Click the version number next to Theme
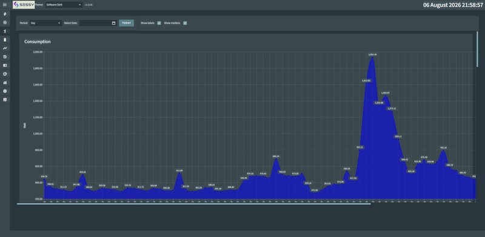The height and width of the screenshot is (237, 485). pyautogui.click(x=89, y=5)
